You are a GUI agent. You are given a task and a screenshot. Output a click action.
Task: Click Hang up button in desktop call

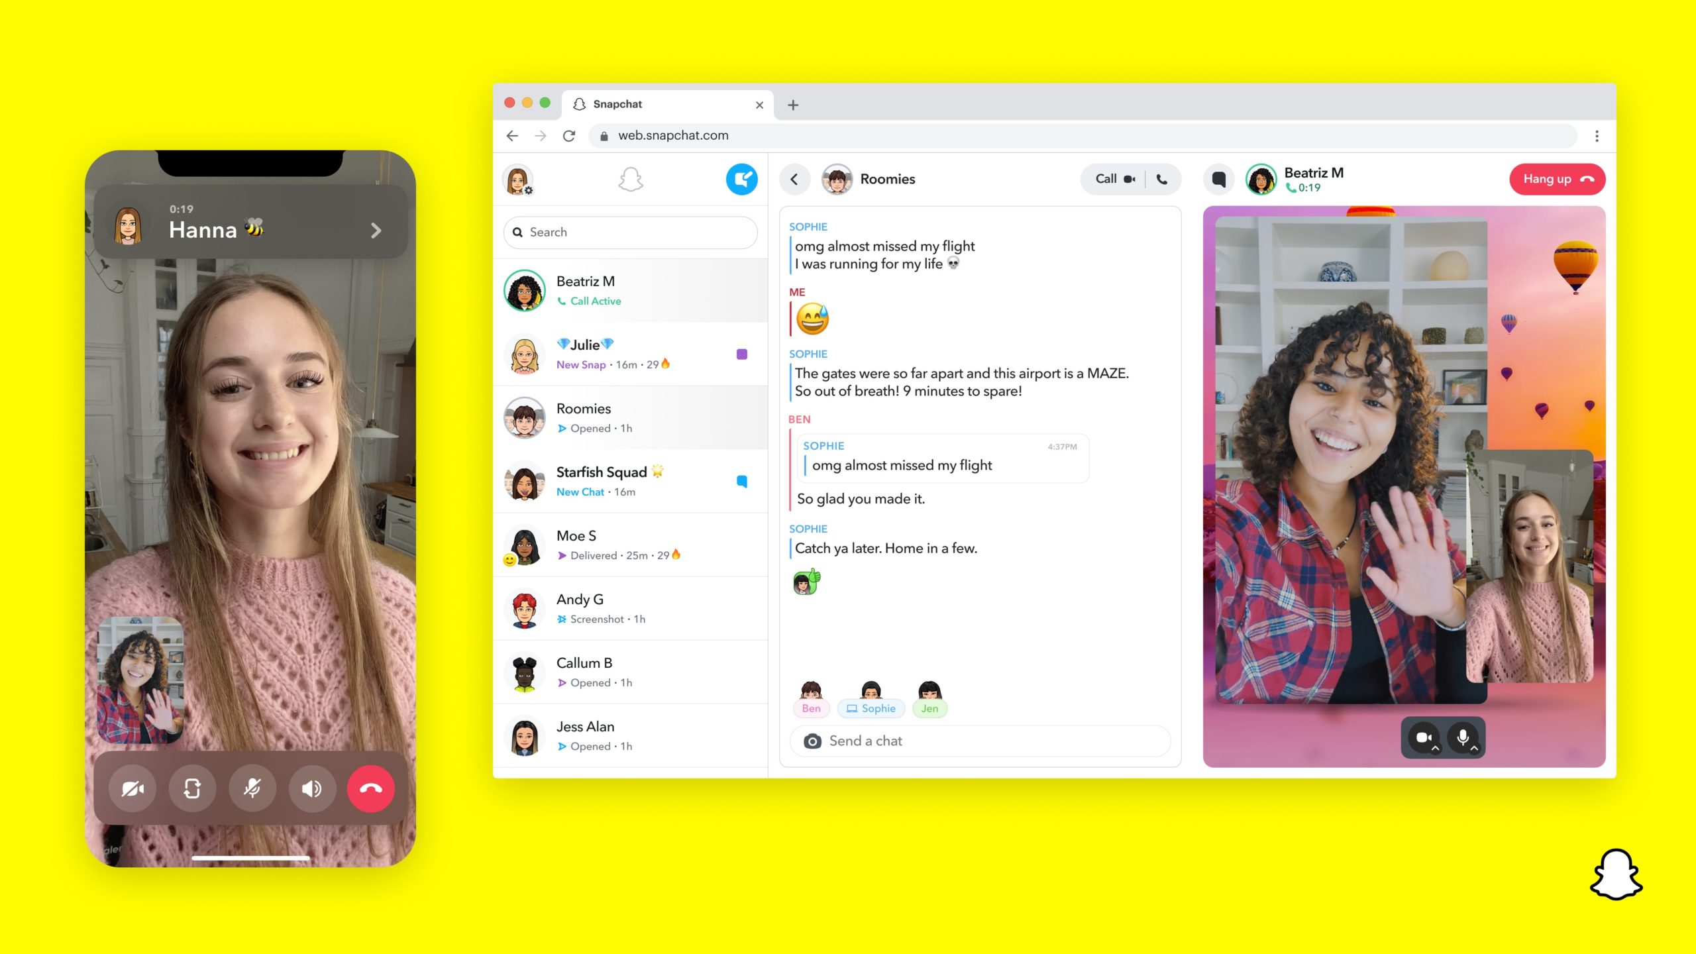1555,178
